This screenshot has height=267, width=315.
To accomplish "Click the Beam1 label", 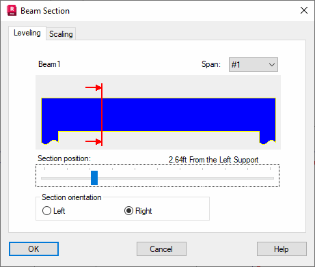I will 49,64.
